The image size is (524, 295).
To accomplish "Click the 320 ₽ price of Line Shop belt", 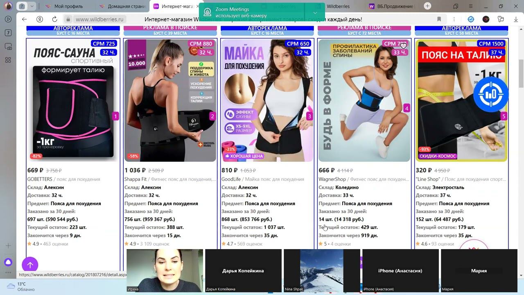I will point(423,170).
